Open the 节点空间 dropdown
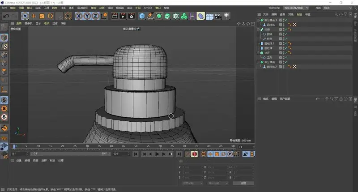358x192 pixels. pos(296,8)
